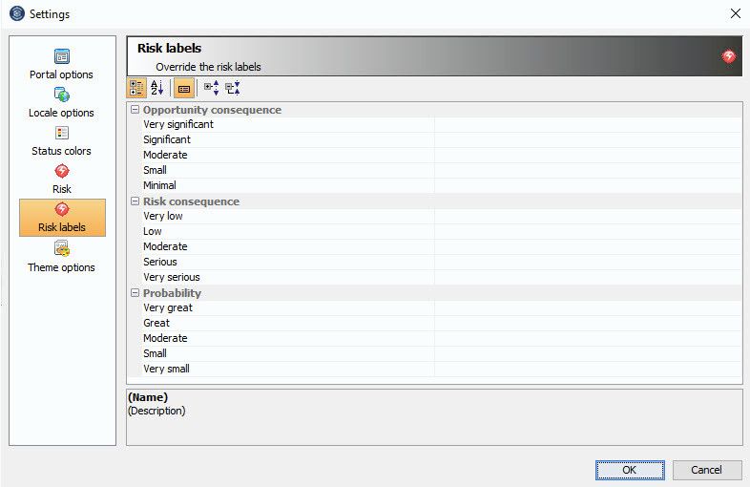Select the 'Great' property row label

156,323
